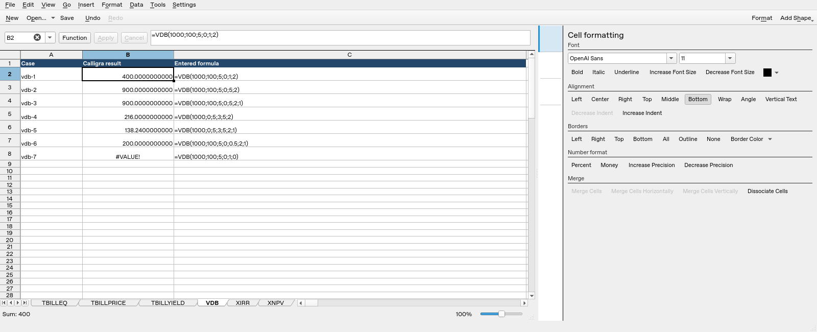Click the black font color swatch
The image size is (817, 332).
point(767,73)
